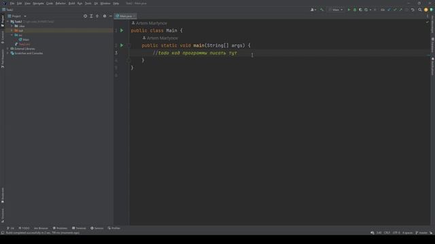The image size is (435, 244).
Task: Open the Profile run icon in toolbar
Action: [366, 9]
